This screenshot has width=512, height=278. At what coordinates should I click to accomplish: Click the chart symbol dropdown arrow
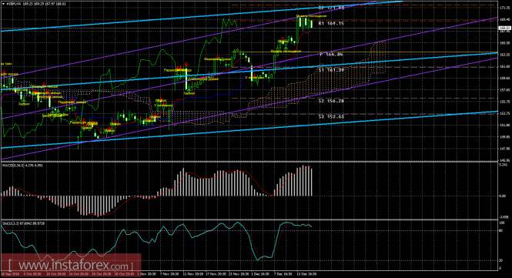3,4
